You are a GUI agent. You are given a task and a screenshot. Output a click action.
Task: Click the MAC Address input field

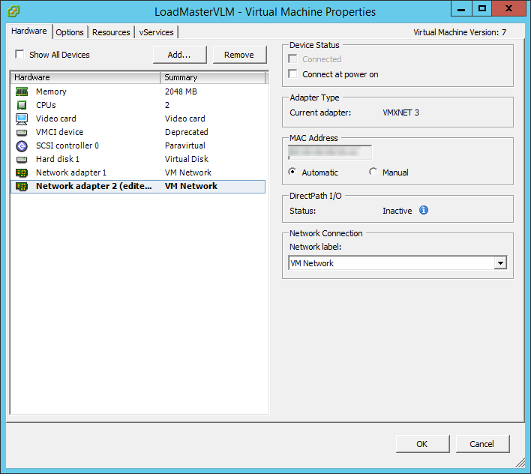point(330,152)
